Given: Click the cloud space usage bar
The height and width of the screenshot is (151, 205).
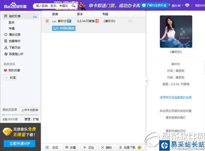Looking at the screenshot, I should [20, 115].
